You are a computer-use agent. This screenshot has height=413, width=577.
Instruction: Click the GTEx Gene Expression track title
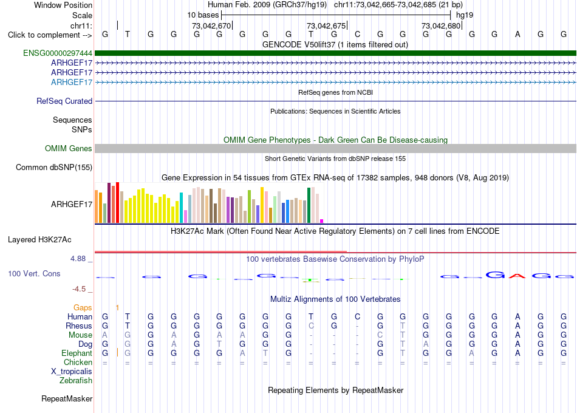[x=335, y=178]
